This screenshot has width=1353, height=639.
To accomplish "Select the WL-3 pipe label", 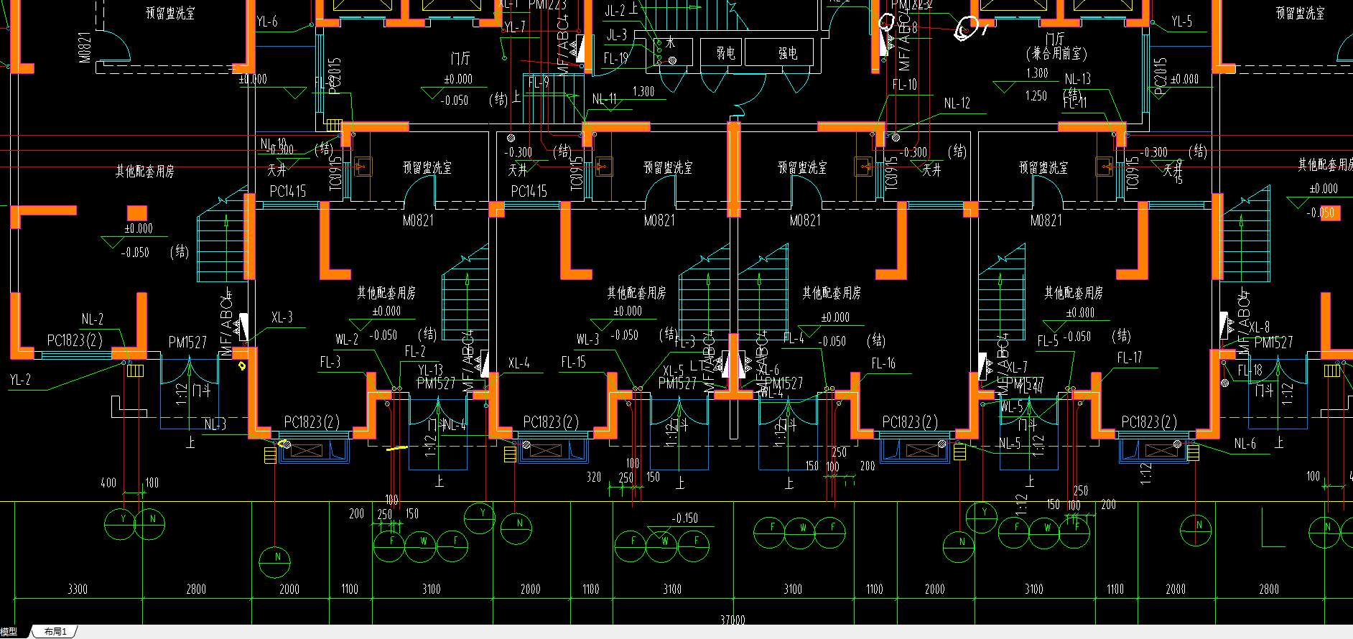I will pos(587,340).
